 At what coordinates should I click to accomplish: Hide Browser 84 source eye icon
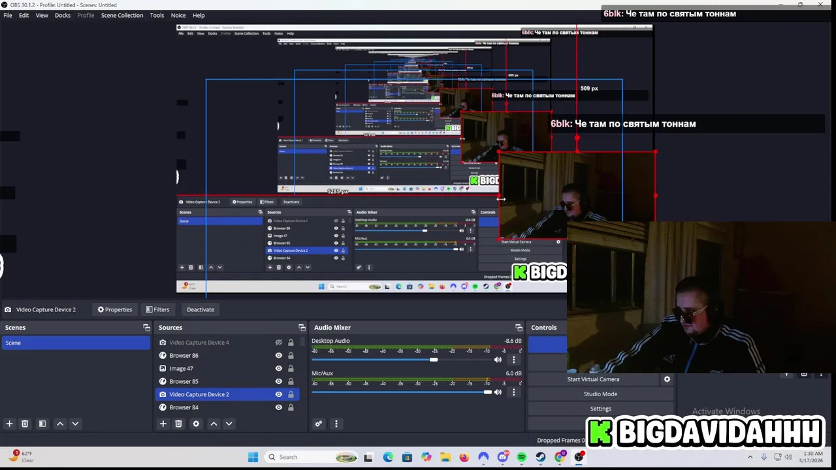279,407
